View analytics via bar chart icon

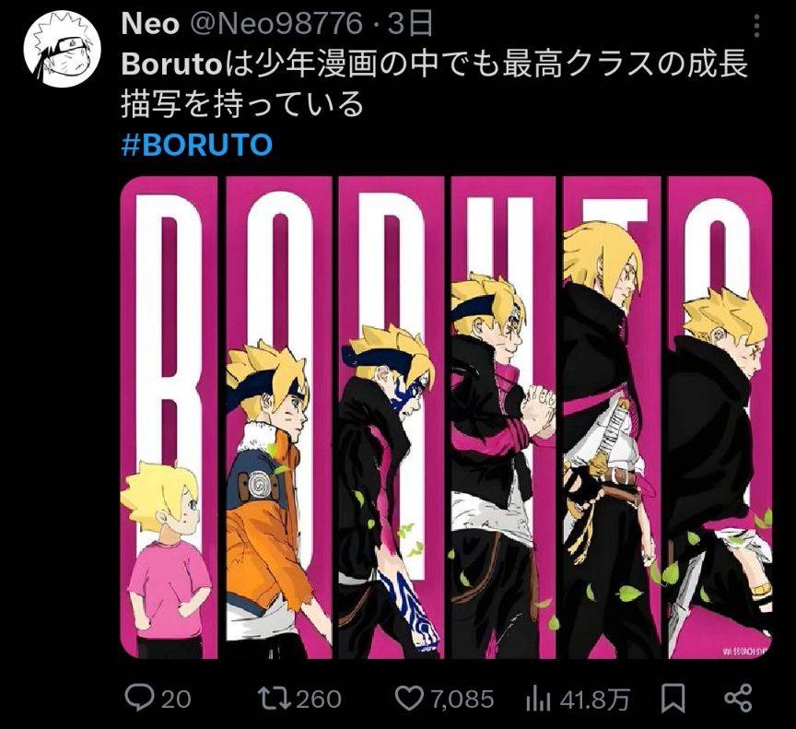tap(538, 700)
